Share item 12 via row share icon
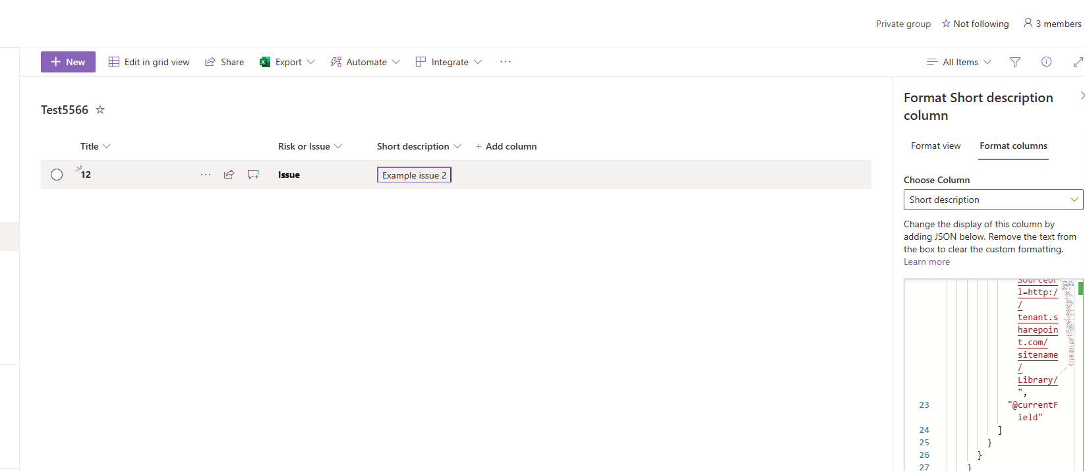This screenshot has height=471, width=1085. coord(229,175)
